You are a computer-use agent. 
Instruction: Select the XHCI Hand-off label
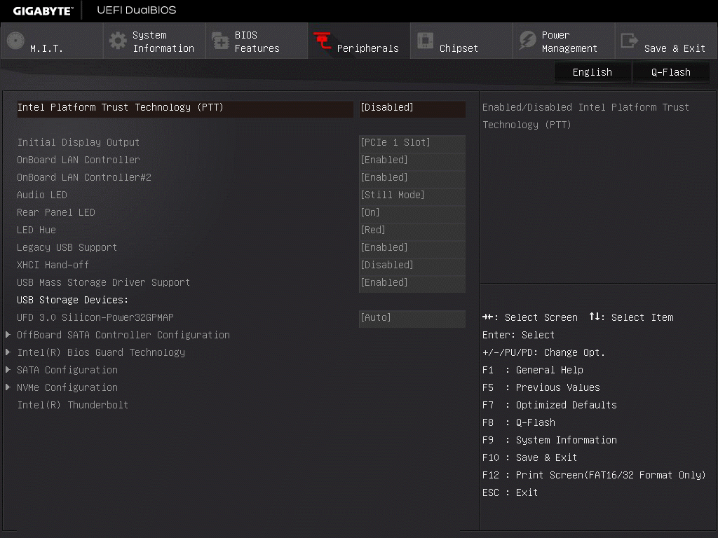click(53, 265)
